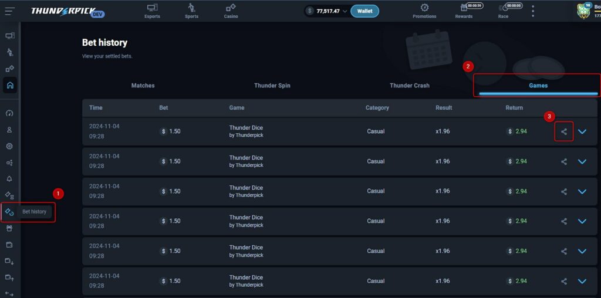
Task: Share the fourth bet in the list
Action: (564, 221)
